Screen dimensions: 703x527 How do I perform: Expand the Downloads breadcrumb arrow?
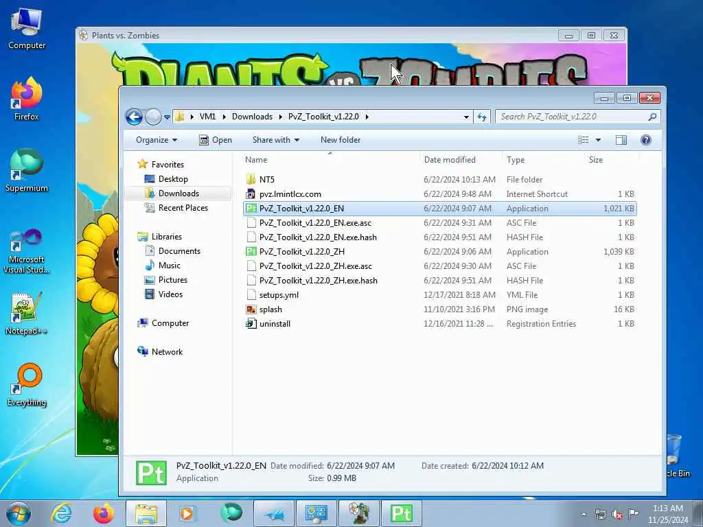281,117
